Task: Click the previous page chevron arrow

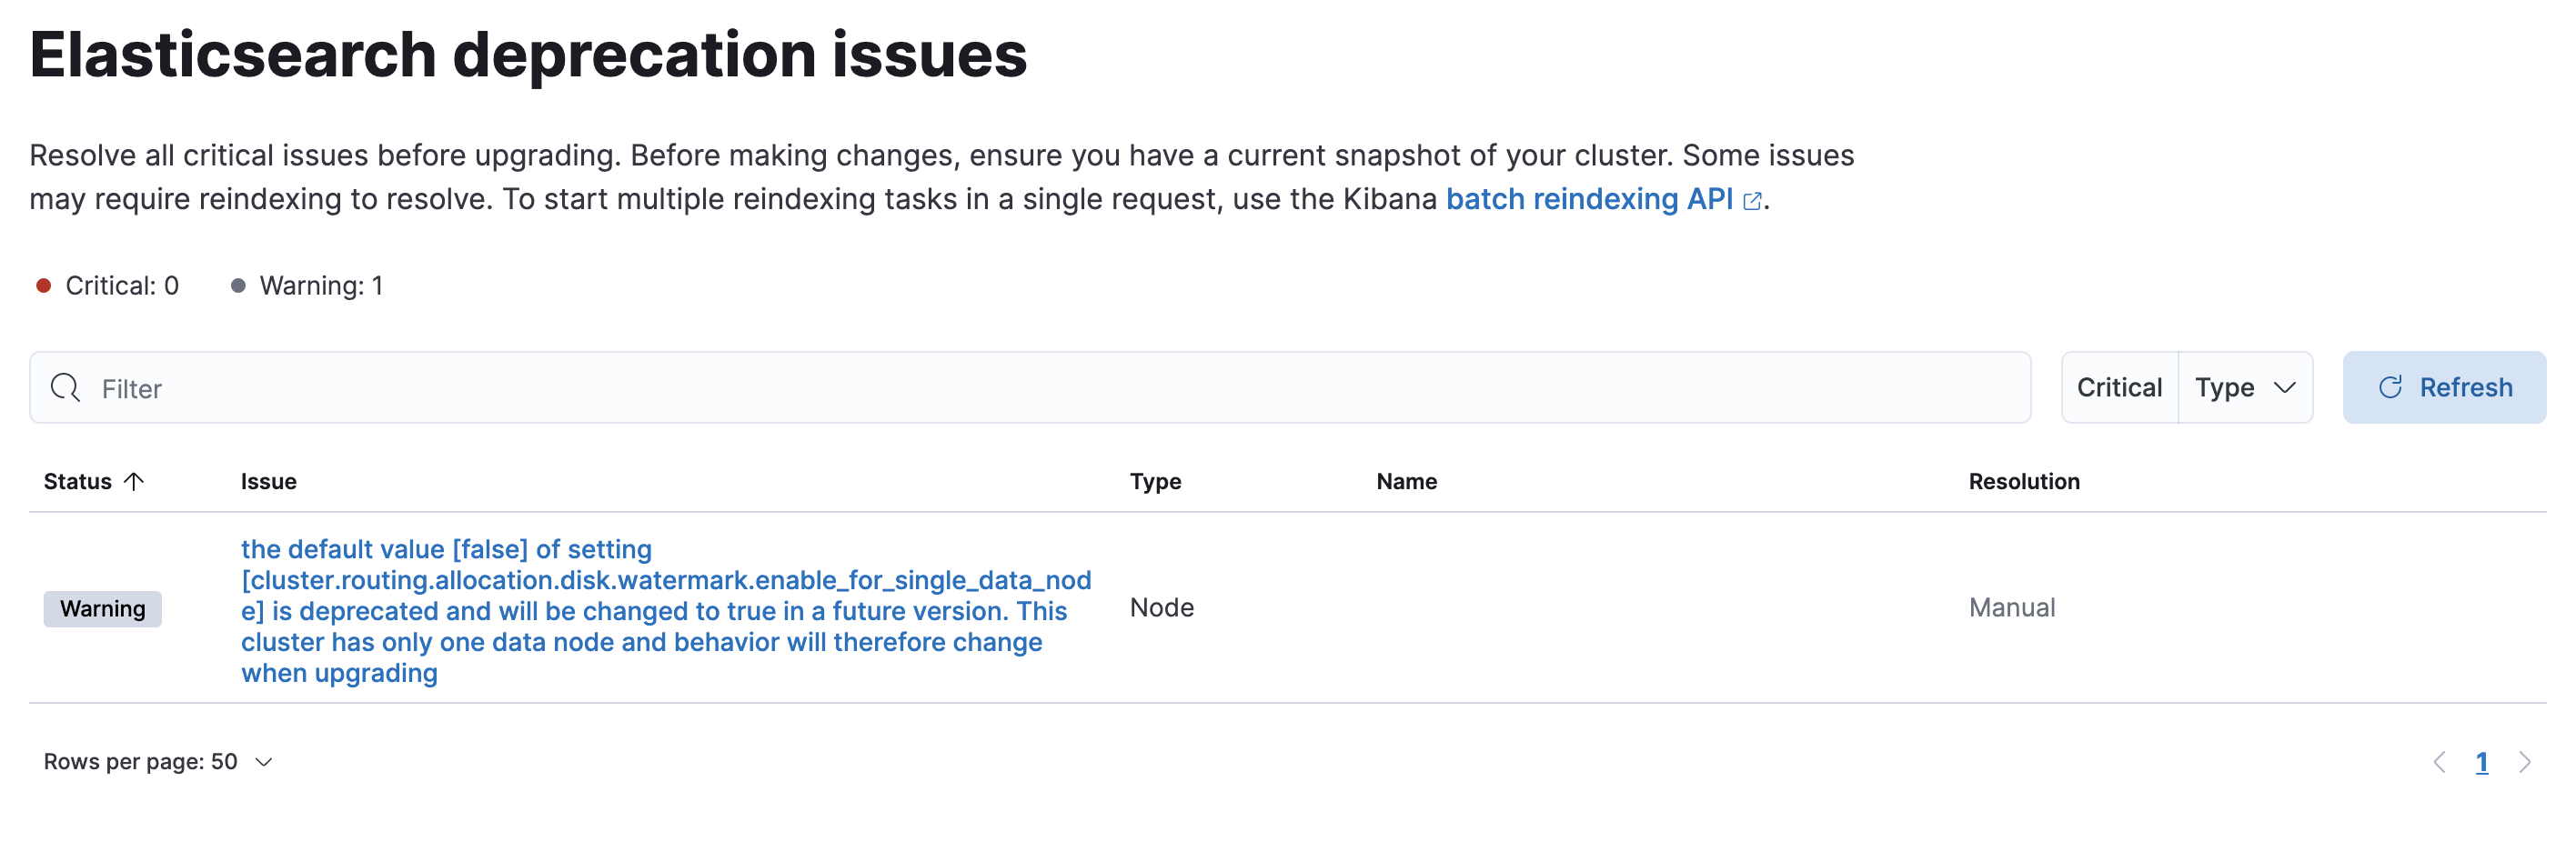Action: point(2440,761)
